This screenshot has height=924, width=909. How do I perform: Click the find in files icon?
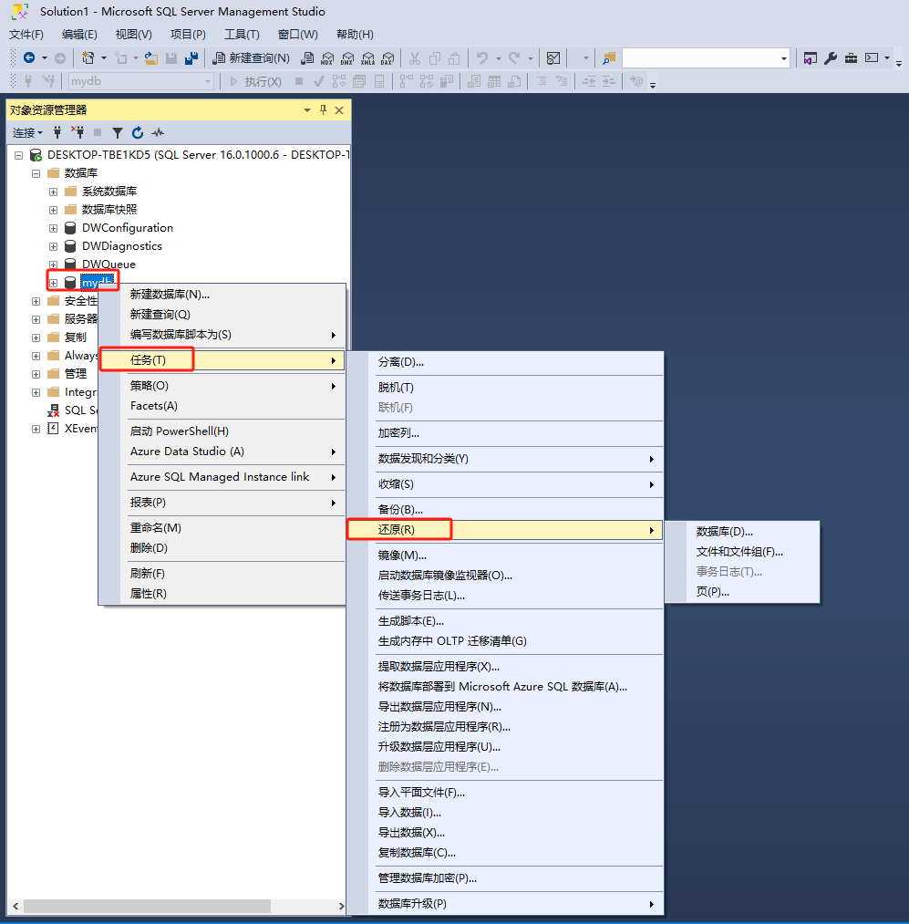pyautogui.click(x=609, y=57)
